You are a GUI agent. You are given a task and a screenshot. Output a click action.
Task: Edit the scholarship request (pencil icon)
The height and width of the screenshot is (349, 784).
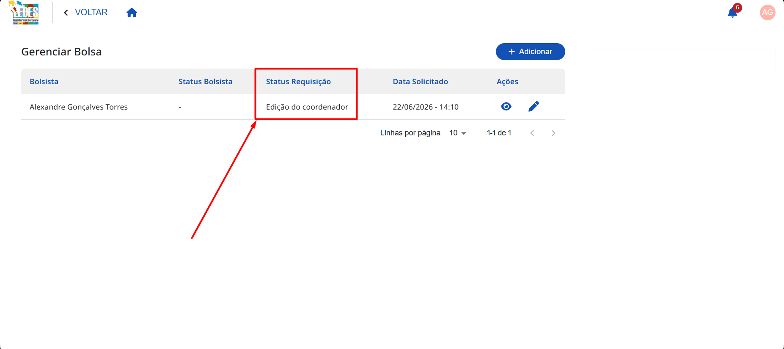click(x=534, y=107)
